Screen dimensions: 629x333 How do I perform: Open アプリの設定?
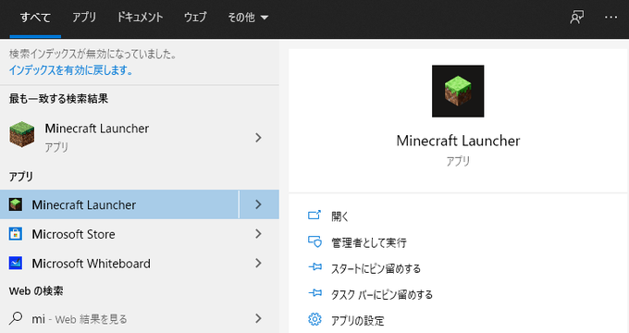pos(357,321)
